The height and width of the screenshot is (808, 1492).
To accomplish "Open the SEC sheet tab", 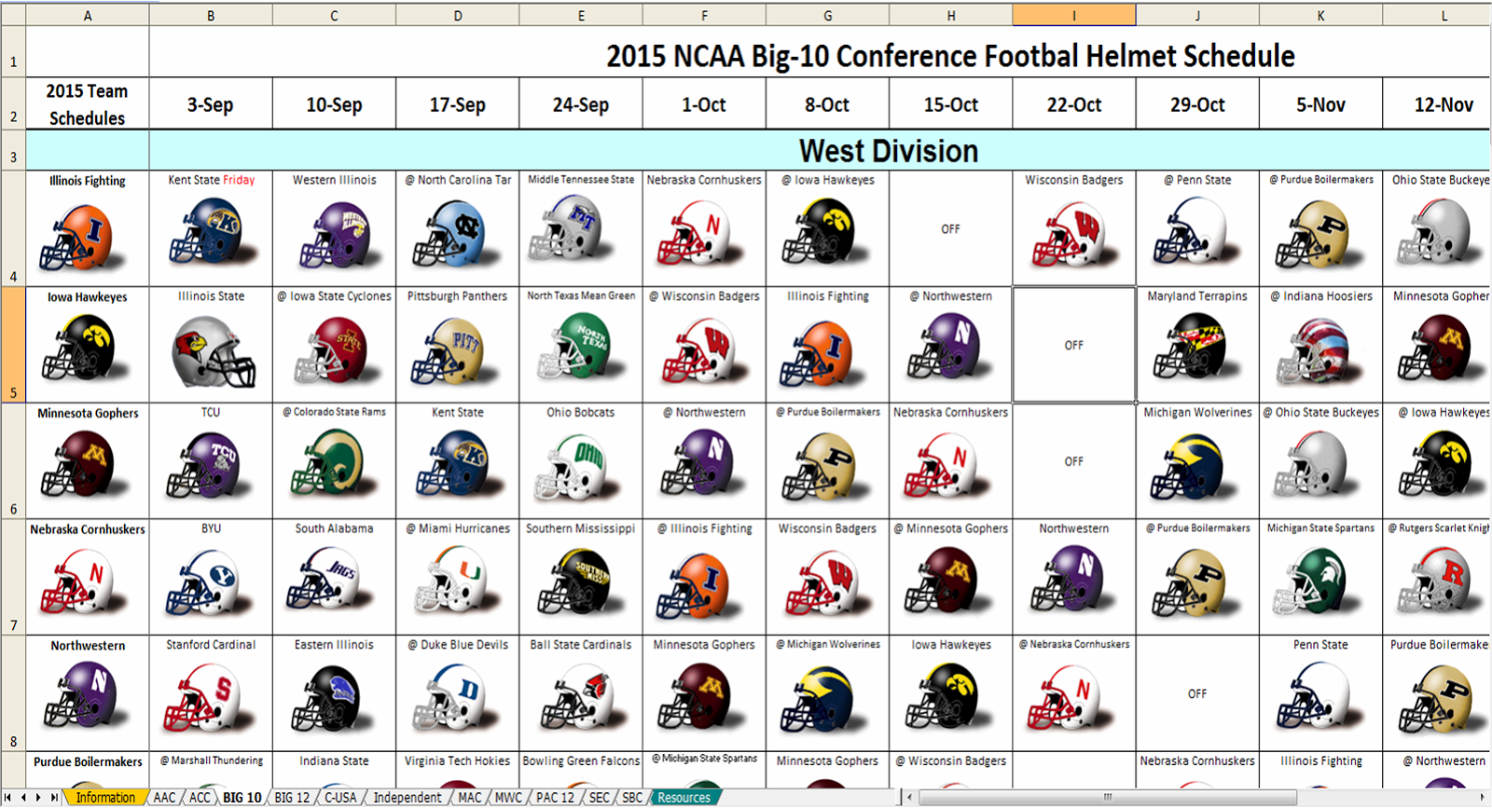I will pyautogui.click(x=600, y=798).
